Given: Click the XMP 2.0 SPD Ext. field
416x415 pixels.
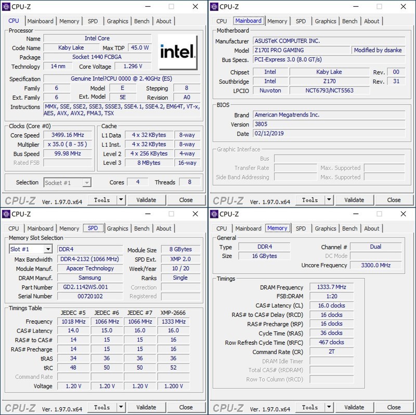Looking at the screenshot, I should pyautogui.click(x=180, y=259).
